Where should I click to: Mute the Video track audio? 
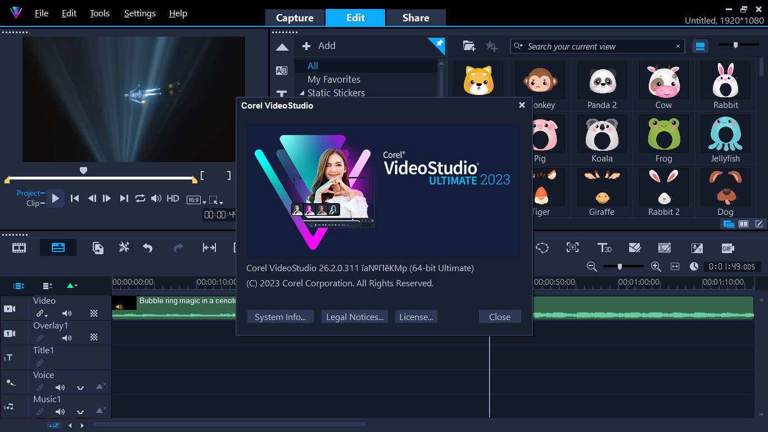click(67, 313)
